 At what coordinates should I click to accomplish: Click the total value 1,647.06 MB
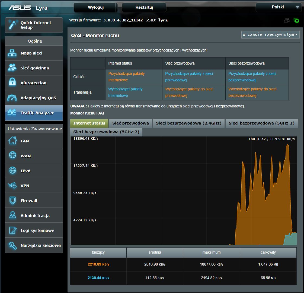click(268, 264)
